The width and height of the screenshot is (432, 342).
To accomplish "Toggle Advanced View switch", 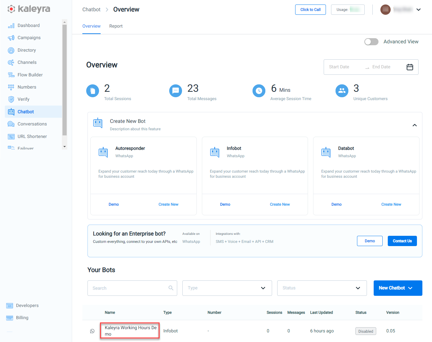I will pos(371,42).
